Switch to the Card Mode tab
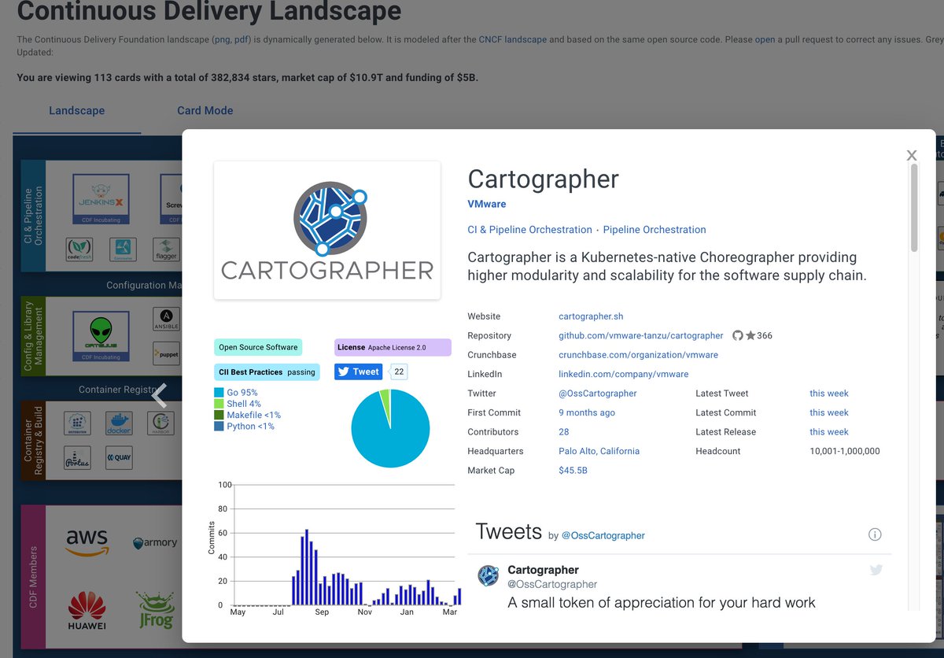Image resolution: width=944 pixels, height=658 pixels. [x=205, y=110]
